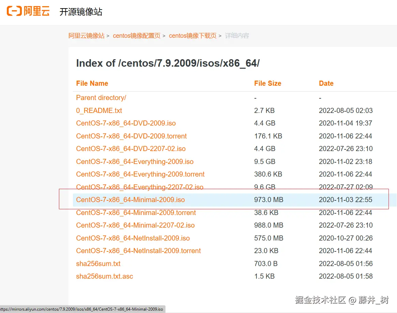397x313 pixels.
Task: Click the 2020-11-02 23:18 date cell
Action: click(x=346, y=162)
